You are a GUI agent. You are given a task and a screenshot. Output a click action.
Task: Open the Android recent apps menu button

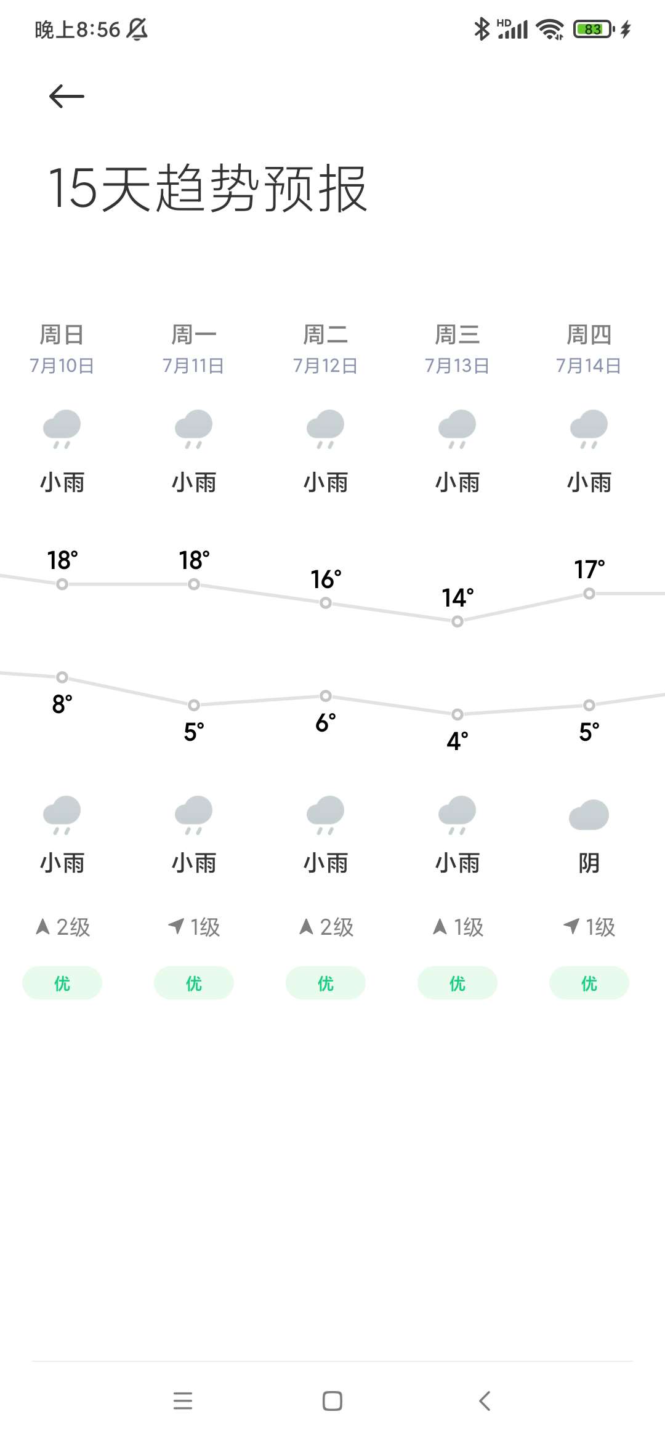click(183, 1401)
